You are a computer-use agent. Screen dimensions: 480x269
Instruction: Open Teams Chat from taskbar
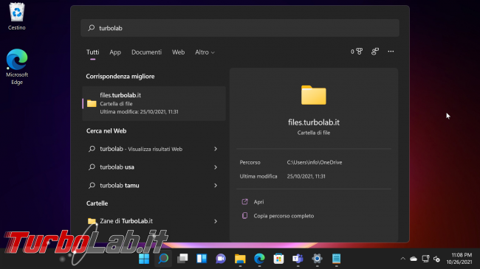tap(221, 259)
